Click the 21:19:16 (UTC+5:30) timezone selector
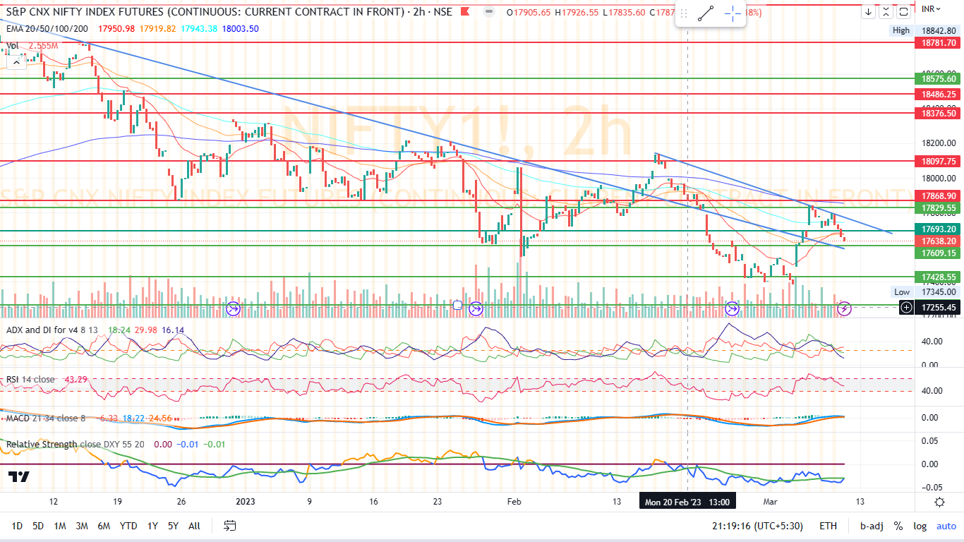964x542 pixels. click(759, 526)
